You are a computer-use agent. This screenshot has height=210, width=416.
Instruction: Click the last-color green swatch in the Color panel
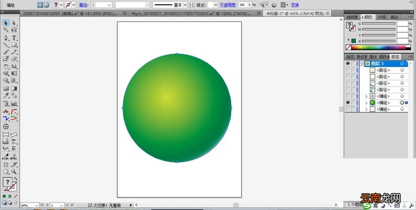coord(353,41)
